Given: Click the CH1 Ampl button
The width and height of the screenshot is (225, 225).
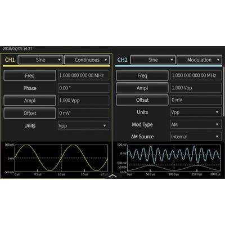Looking at the screenshot, I should (30, 101).
